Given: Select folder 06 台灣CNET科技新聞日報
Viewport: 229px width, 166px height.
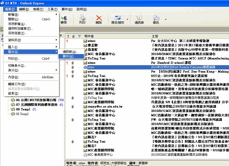Looking at the screenshot, I should pos(36,100).
